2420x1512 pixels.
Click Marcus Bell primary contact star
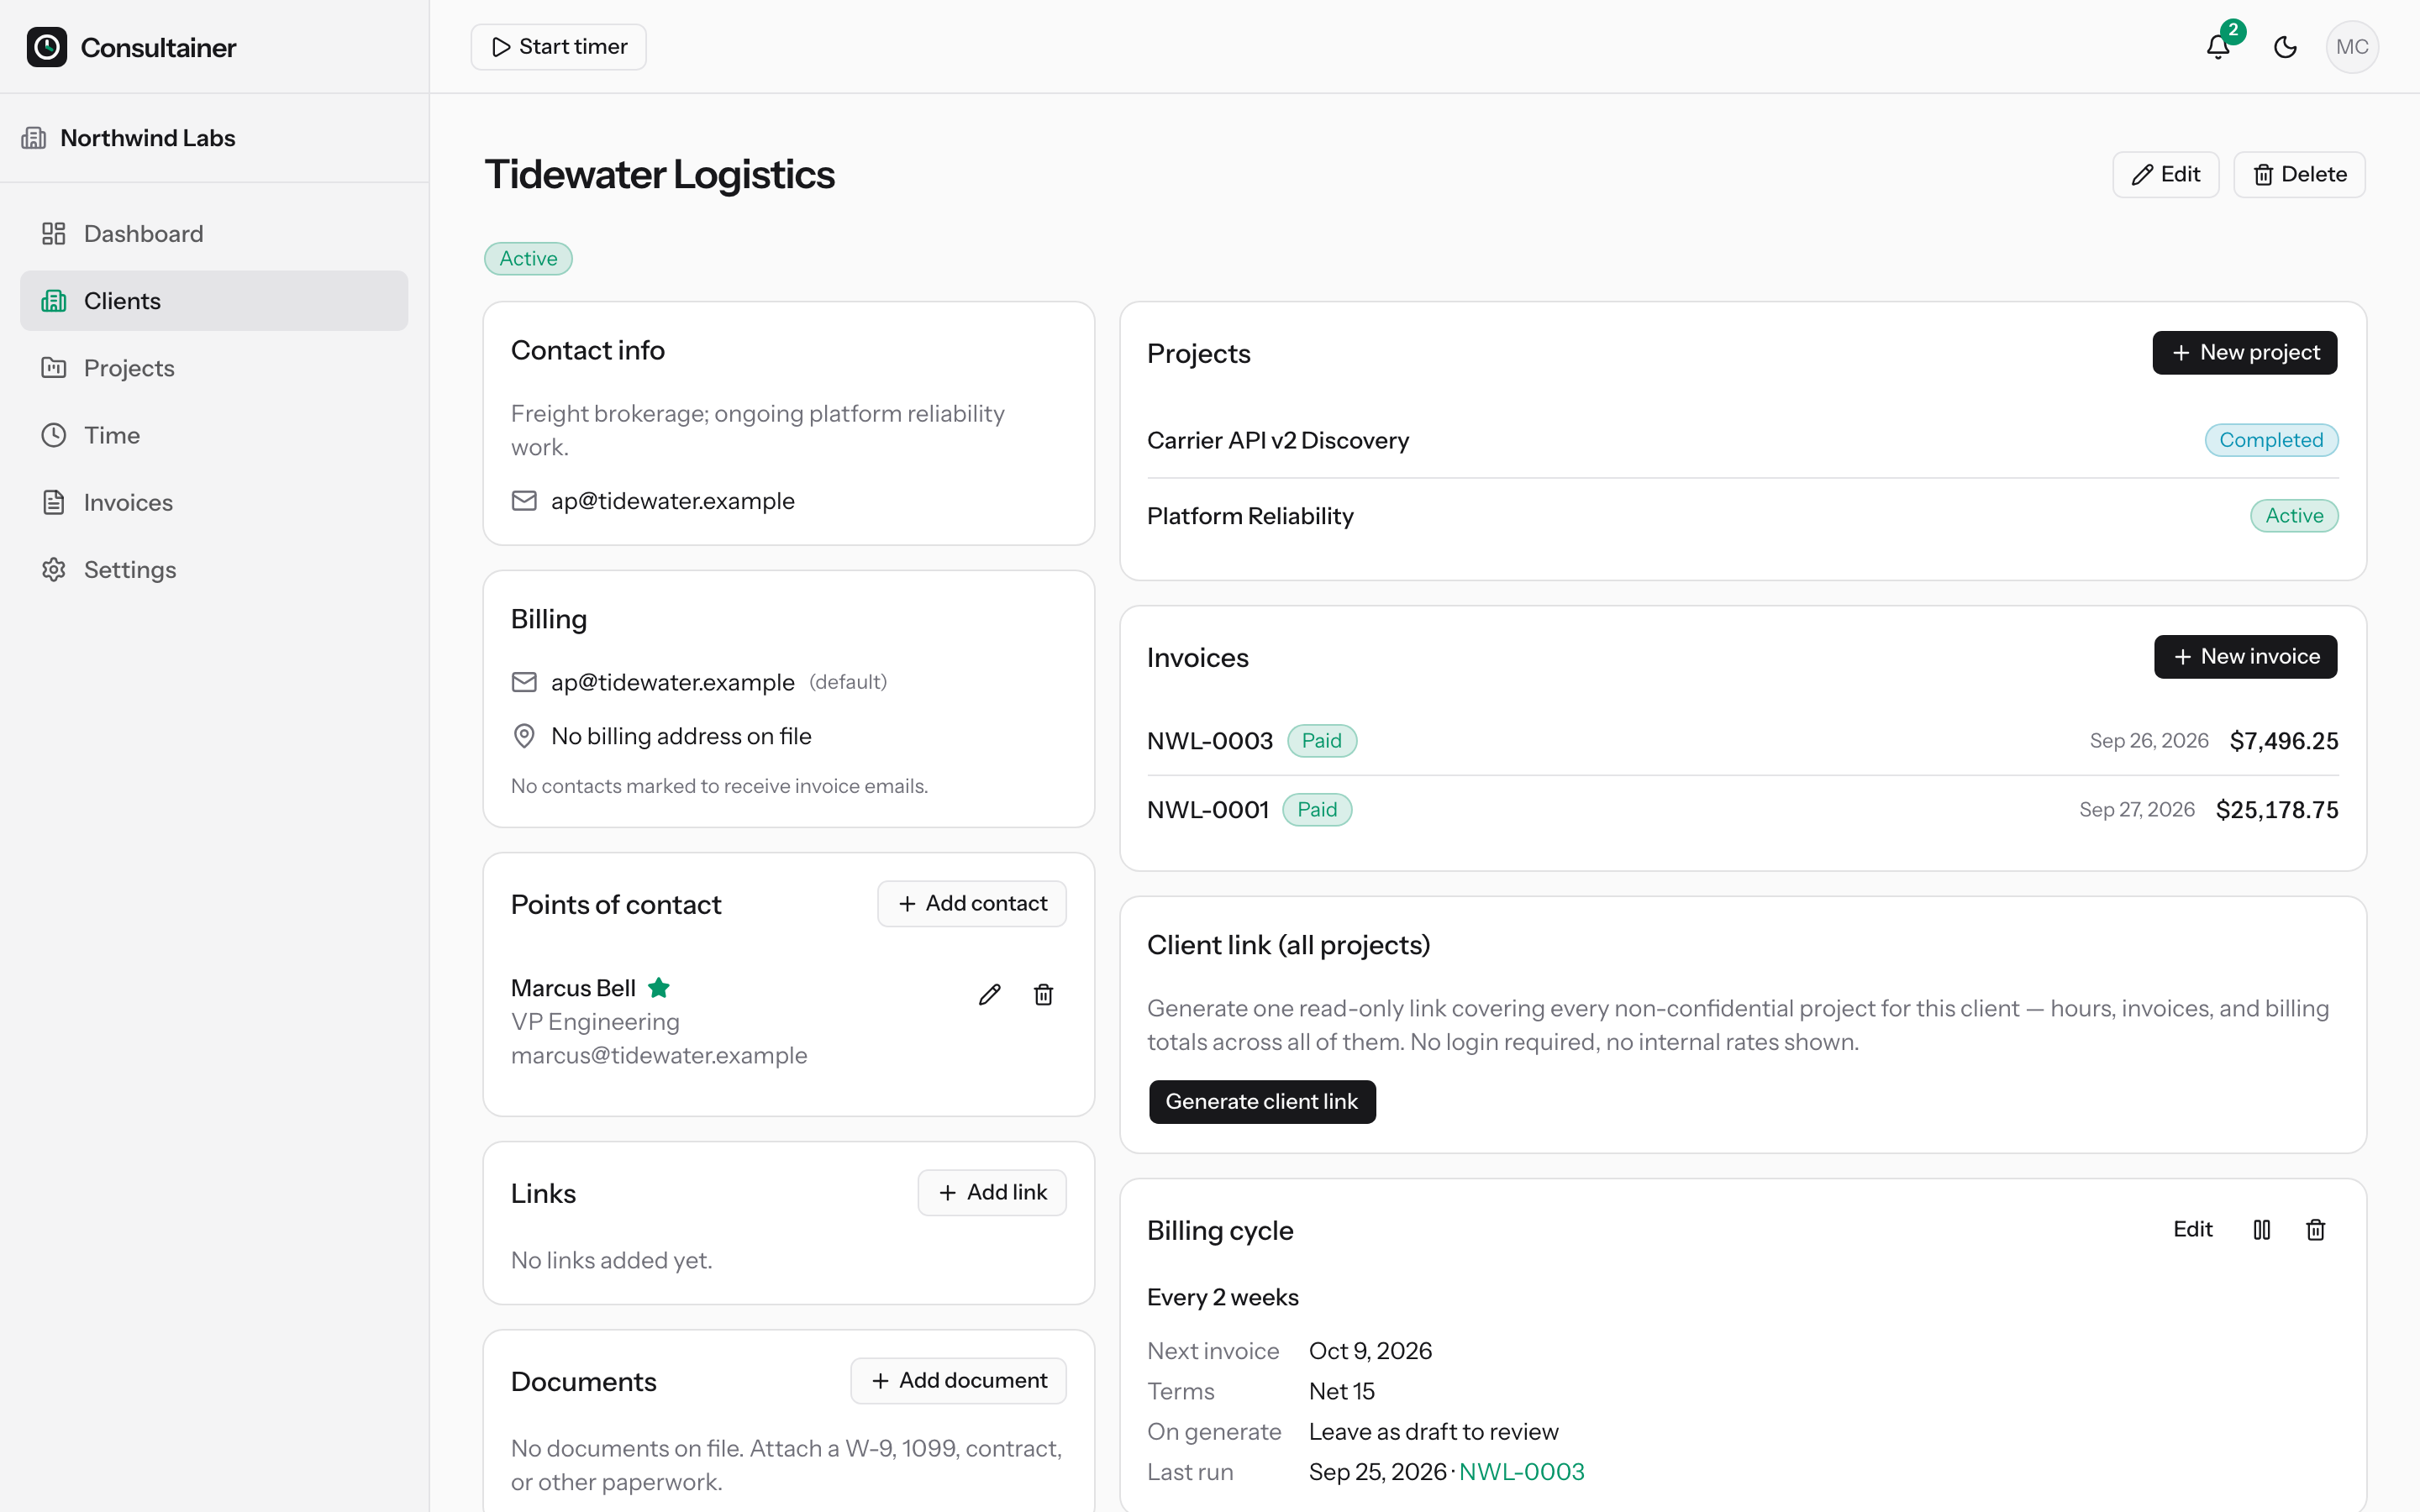pos(659,988)
